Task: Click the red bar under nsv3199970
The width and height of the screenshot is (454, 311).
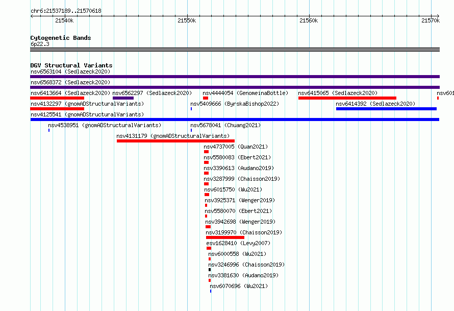Action: [x=225, y=237]
